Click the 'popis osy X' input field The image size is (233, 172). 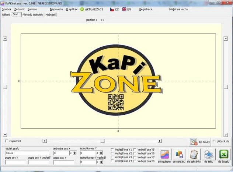(64, 162)
